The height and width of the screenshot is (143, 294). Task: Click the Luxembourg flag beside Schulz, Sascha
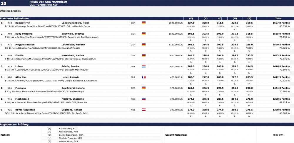tap(144, 66)
